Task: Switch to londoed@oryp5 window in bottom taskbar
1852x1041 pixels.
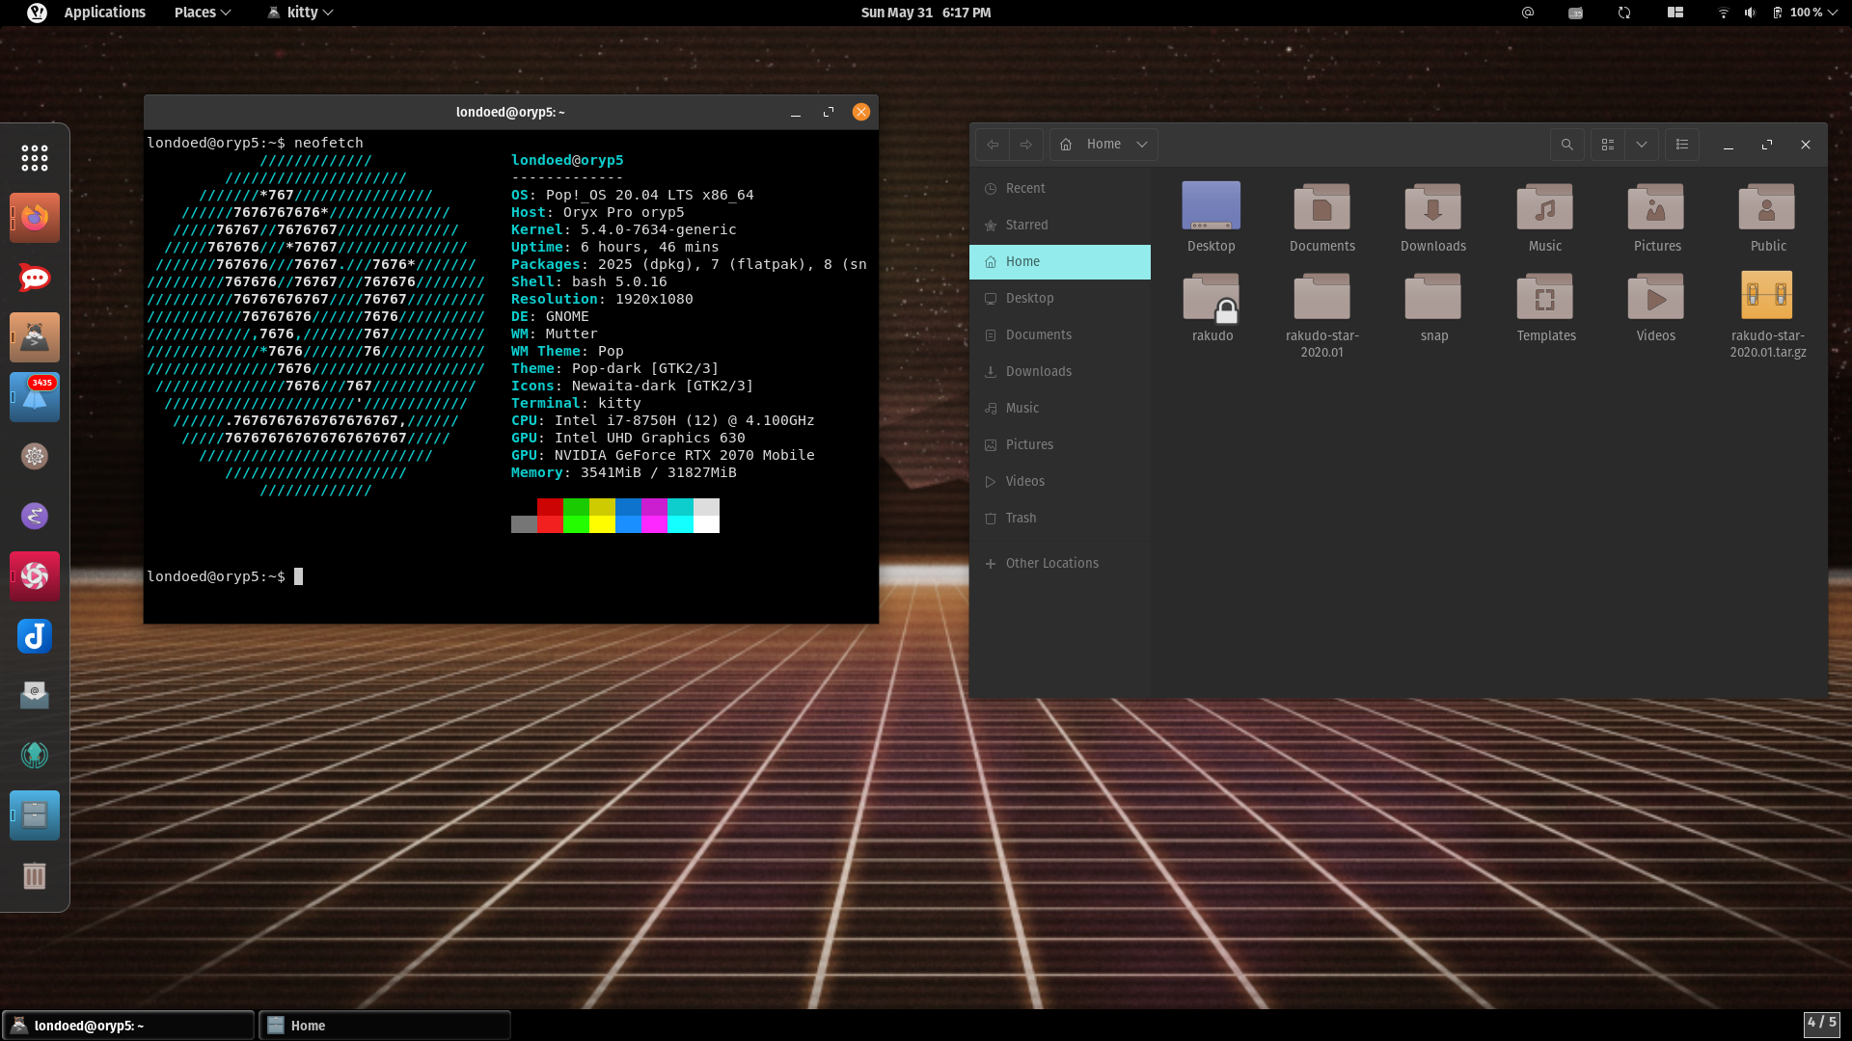Action: (x=128, y=1026)
